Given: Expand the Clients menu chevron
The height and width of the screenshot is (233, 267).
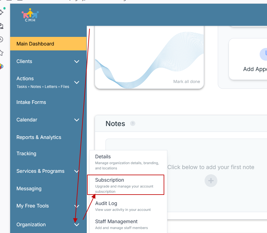Looking at the screenshot, I should [77, 61].
